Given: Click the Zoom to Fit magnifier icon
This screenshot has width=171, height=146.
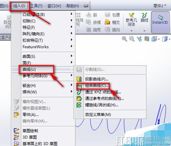Looking at the screenshot, I should click(124, 39).
